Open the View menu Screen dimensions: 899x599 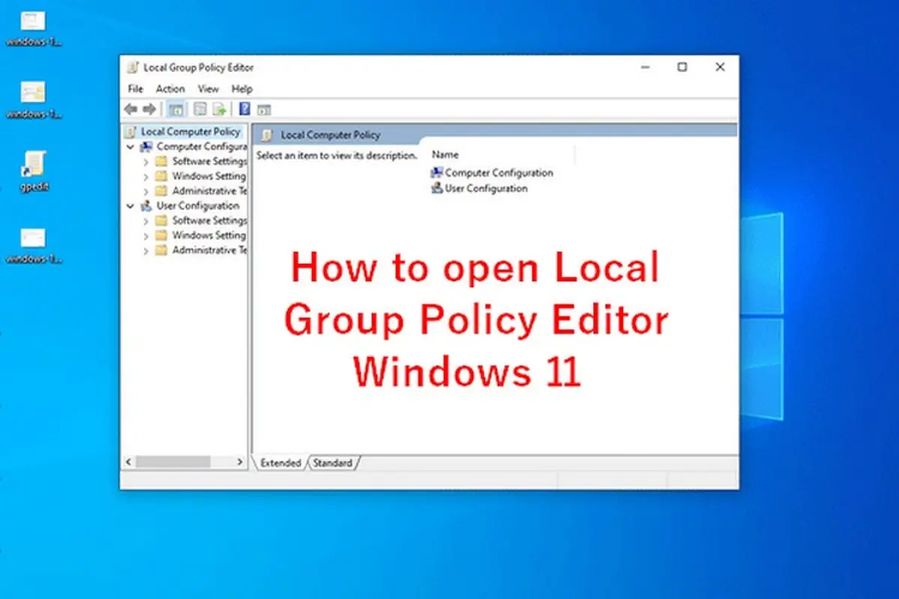(x=208, y=88)
